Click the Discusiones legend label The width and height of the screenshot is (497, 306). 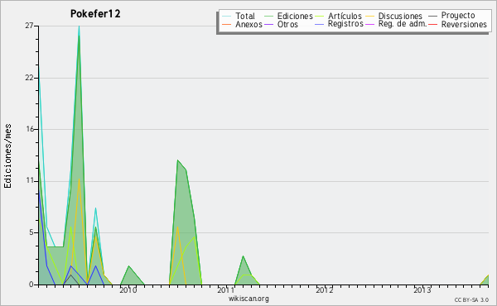(x=400, y=16)
